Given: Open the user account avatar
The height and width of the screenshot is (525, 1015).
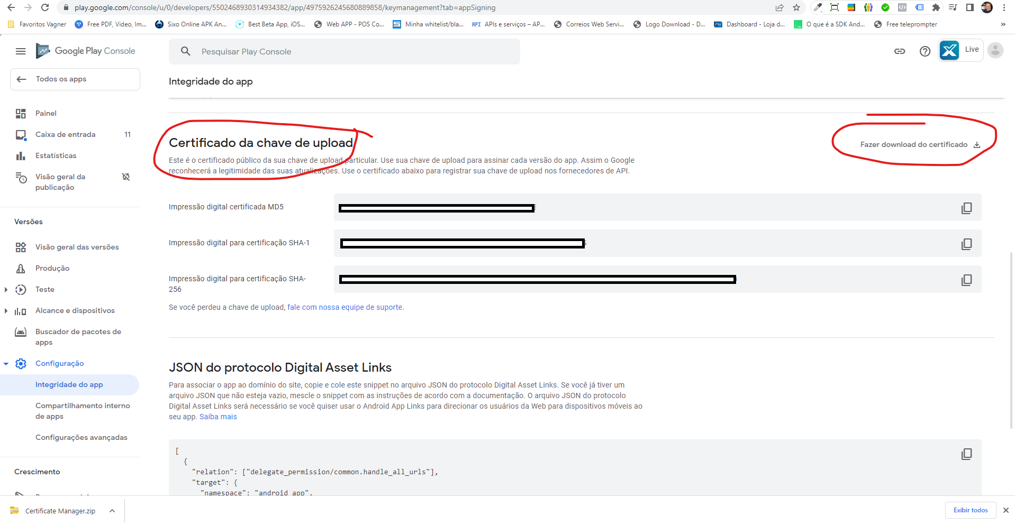Looking at the screenshot, I should 995,50.
